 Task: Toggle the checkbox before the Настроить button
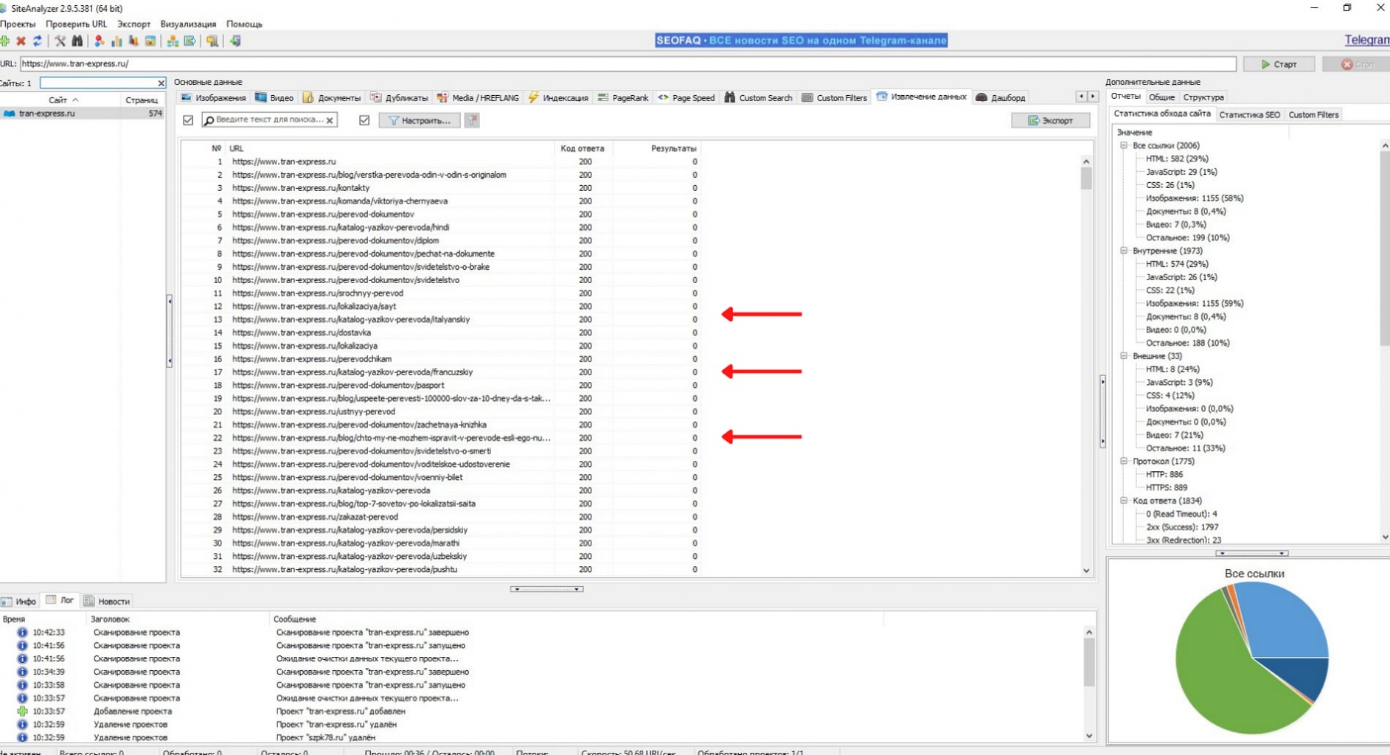(x=364, y=120)
